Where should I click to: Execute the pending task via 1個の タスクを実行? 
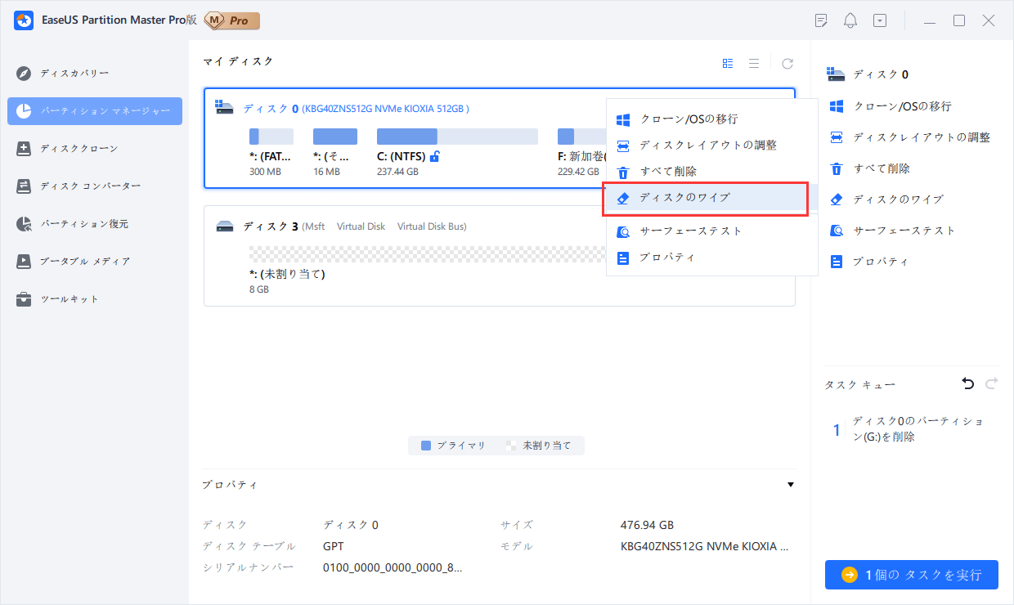click(x=911, y=575)
